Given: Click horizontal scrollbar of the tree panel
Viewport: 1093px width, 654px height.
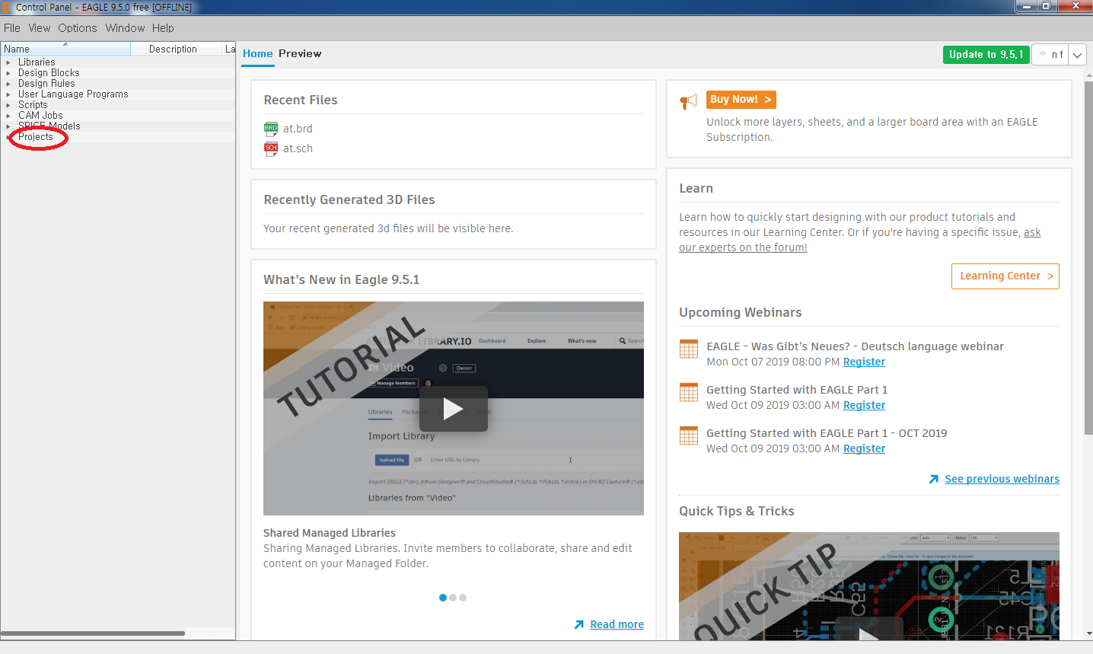Looking at the screenshot, I should [93, 633].
